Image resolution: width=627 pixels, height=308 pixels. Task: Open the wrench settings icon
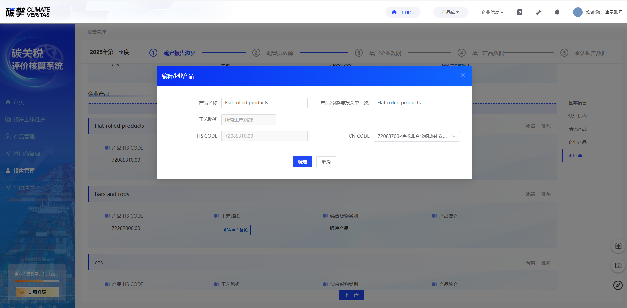coord(538,13)
